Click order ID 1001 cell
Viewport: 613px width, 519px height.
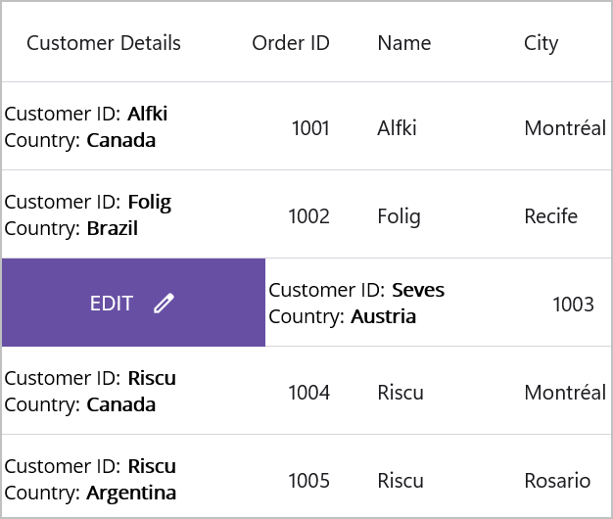309,127
